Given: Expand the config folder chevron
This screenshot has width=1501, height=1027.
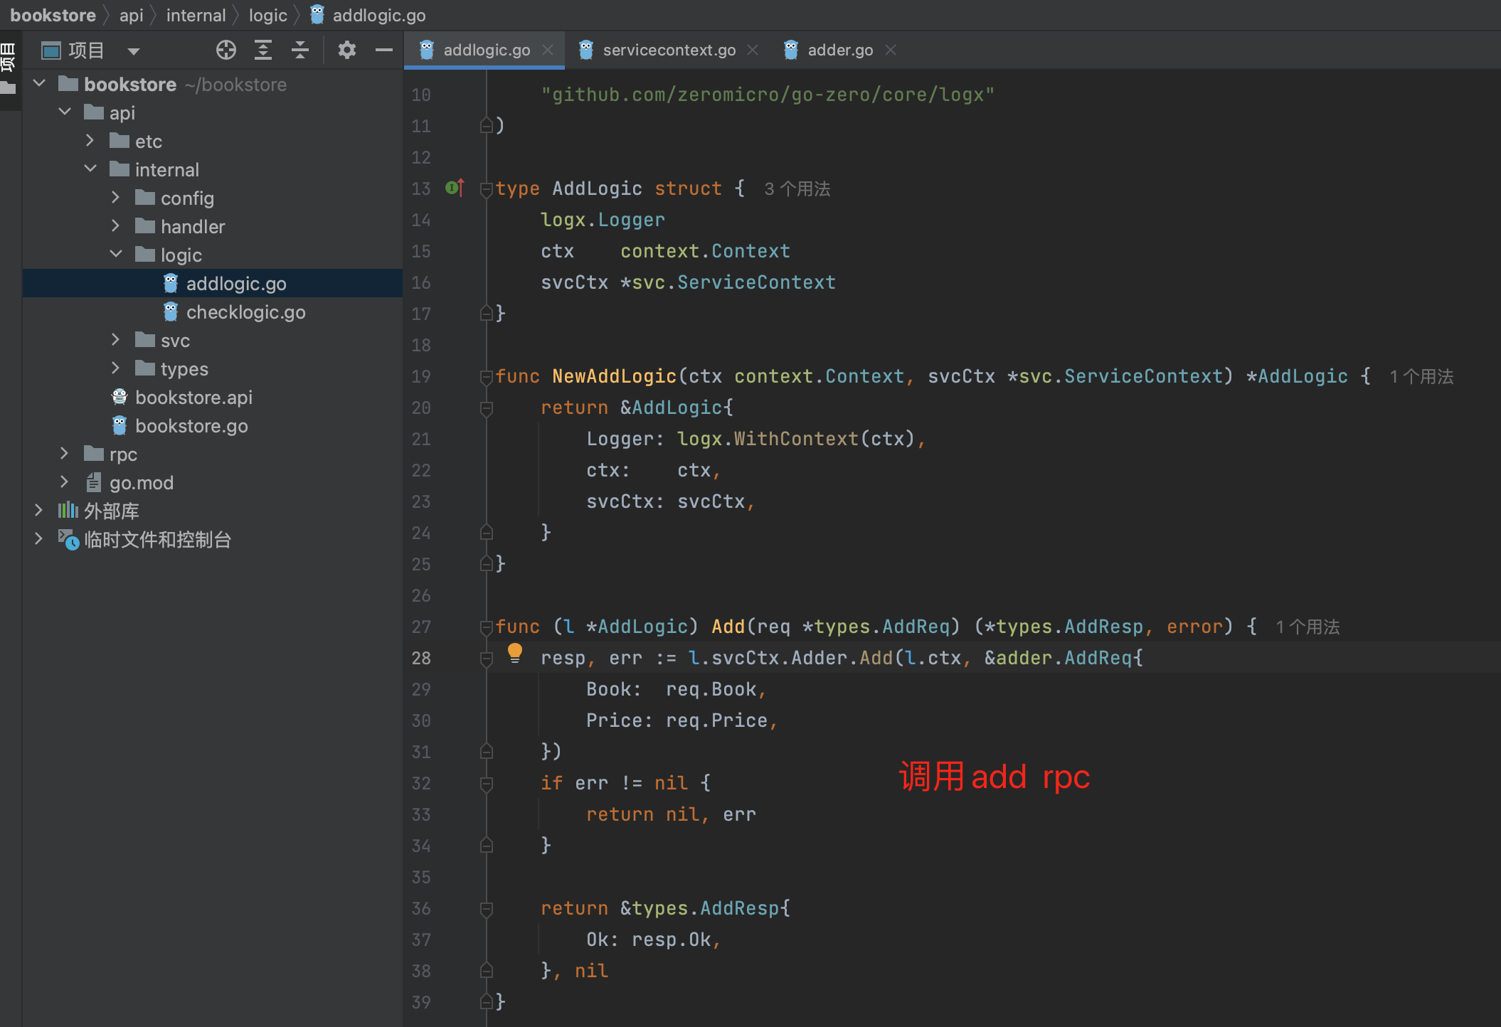Looking at the screenshot, I should 116,197.
